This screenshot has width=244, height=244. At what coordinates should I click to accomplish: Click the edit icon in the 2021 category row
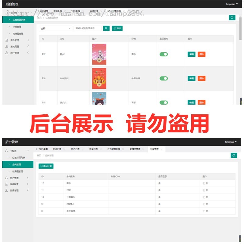(204, 190)
